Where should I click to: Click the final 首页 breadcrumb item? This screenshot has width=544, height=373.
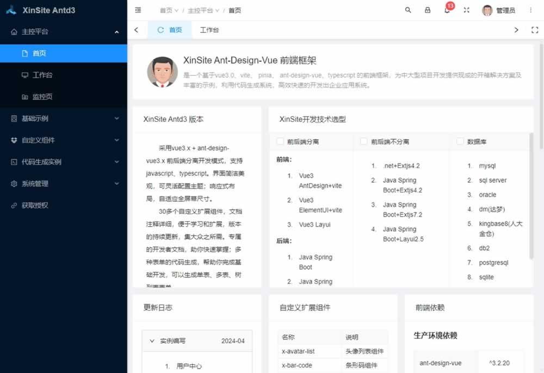[234, 10]
